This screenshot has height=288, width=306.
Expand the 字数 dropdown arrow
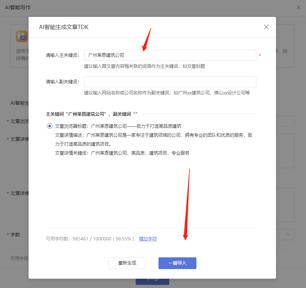tap(288, 234)
